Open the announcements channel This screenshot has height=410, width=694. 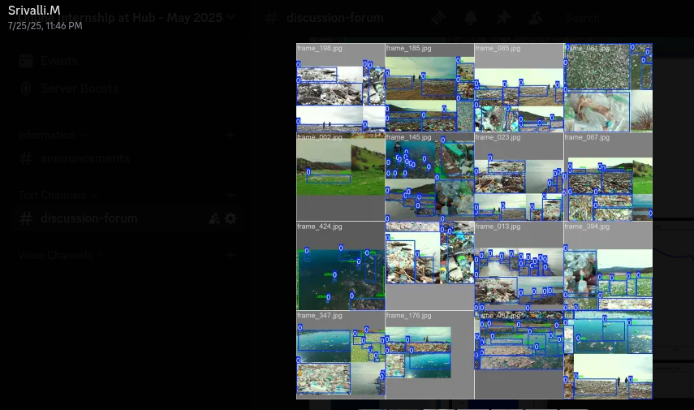[x=84, y=158]
